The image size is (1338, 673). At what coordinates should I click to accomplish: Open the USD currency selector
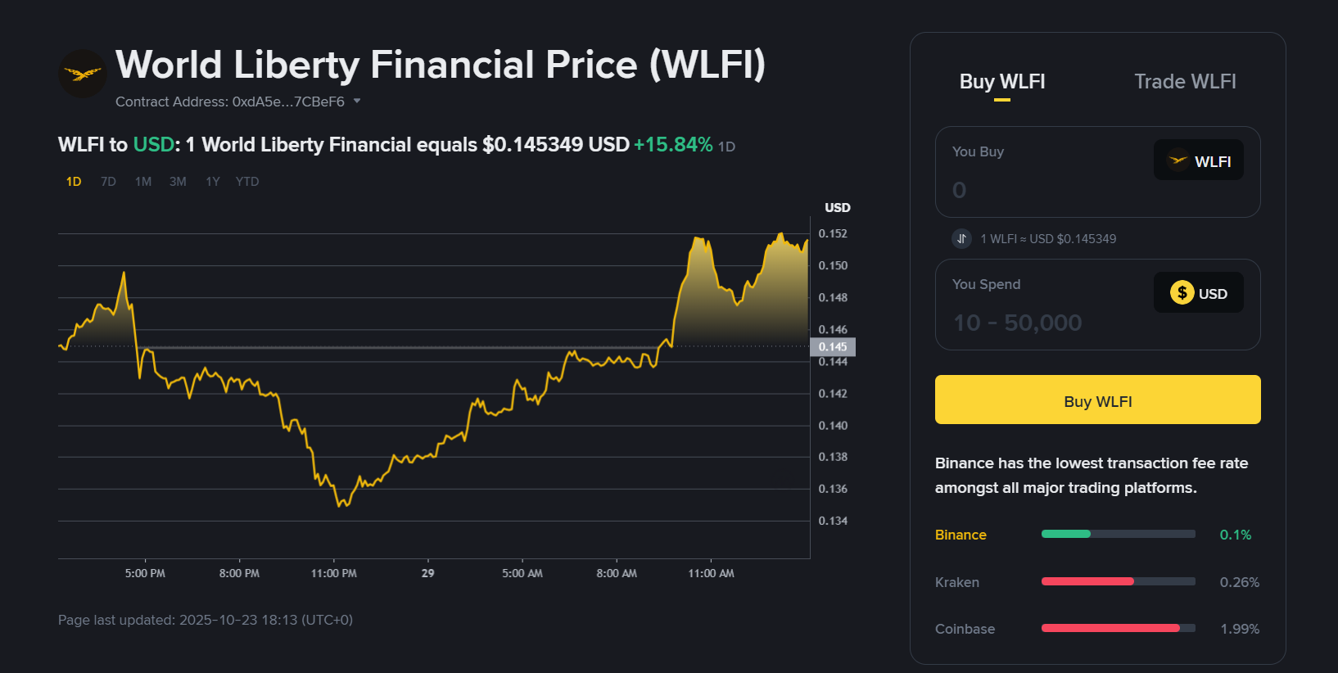coord(1199,293)
